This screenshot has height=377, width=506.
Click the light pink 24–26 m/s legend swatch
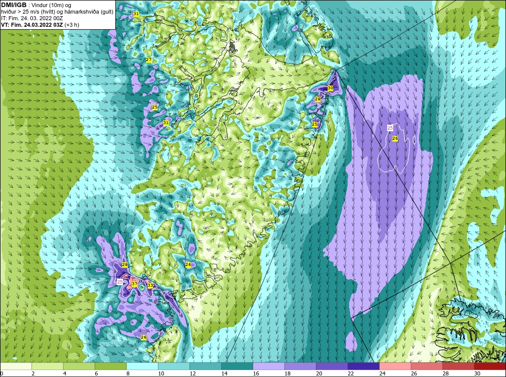click(395, 366)
